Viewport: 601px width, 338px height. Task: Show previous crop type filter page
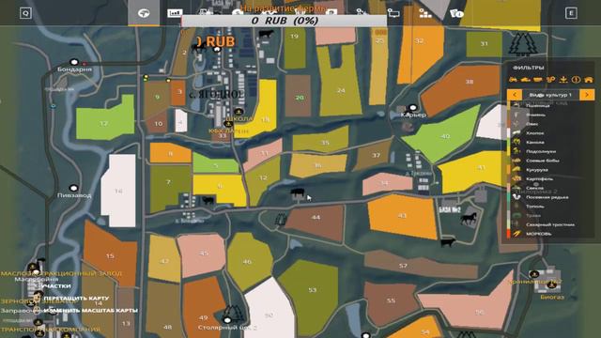(515, 95)
